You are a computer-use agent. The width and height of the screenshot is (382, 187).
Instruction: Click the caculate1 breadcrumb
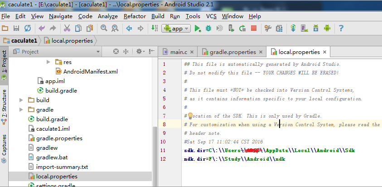[20, 41]
